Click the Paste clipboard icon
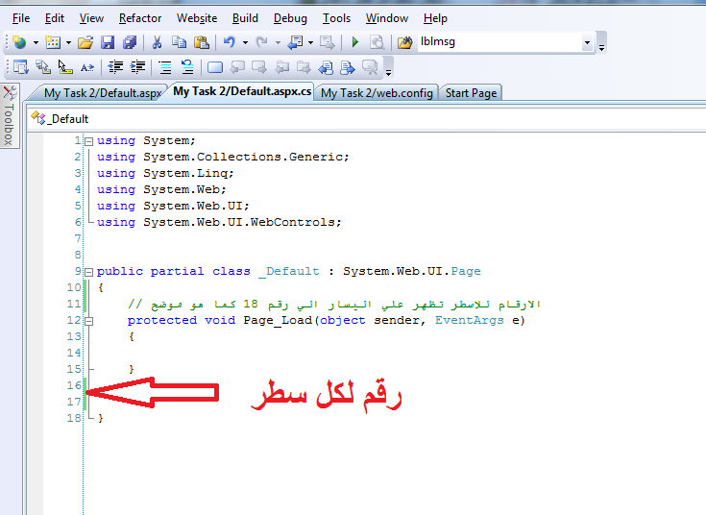 (x=201, y=42)
